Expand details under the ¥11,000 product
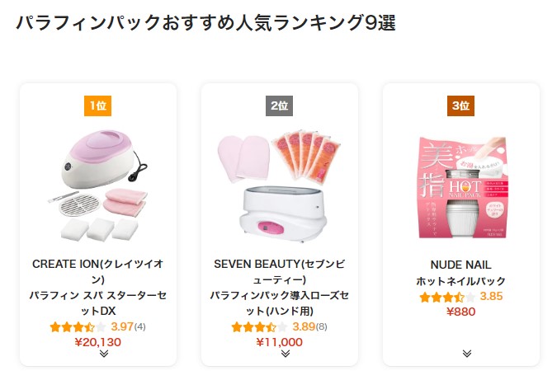 [x=286, y=354]
